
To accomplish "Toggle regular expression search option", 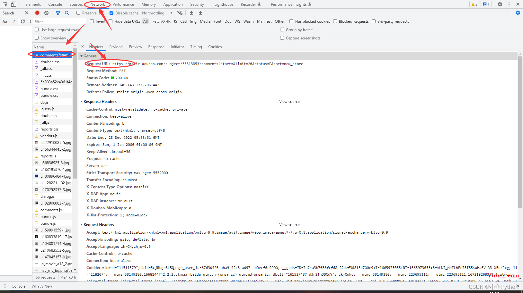I will pos(14,21).
